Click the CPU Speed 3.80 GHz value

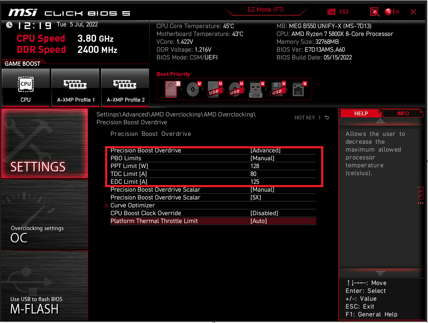[95, 39]
